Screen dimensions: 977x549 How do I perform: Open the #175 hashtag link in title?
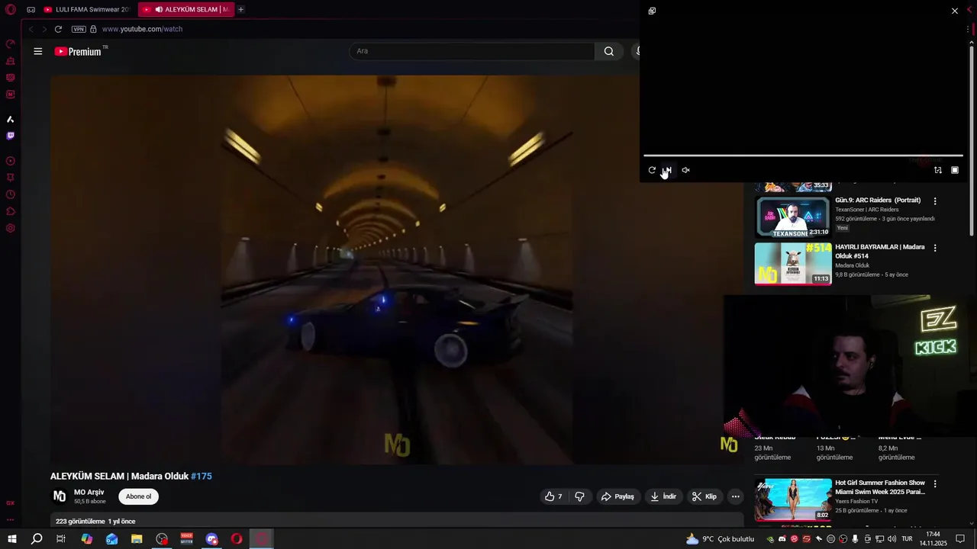202,476
